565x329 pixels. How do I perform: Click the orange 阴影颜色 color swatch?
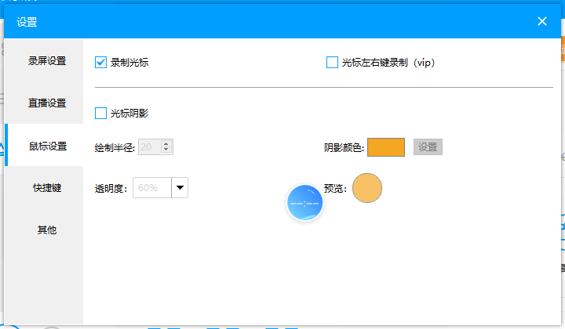tap(385, 146)
